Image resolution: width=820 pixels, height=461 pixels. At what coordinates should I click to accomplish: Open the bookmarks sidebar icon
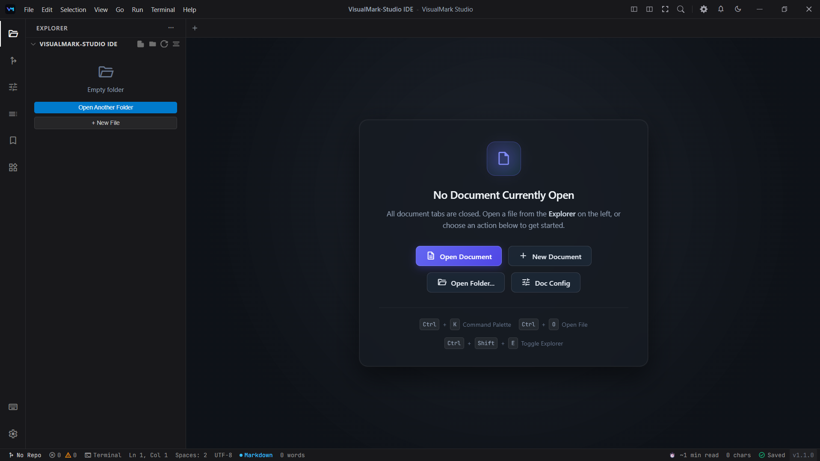click(13, 141)
